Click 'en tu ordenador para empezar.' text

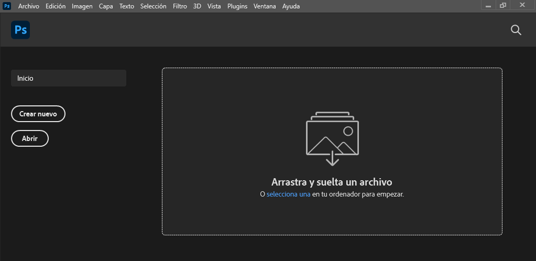tap(358, 194)
